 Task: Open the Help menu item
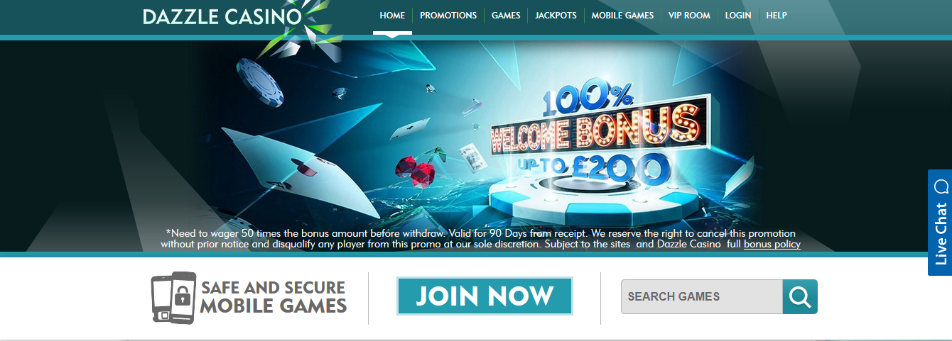(x=777, y=16)
